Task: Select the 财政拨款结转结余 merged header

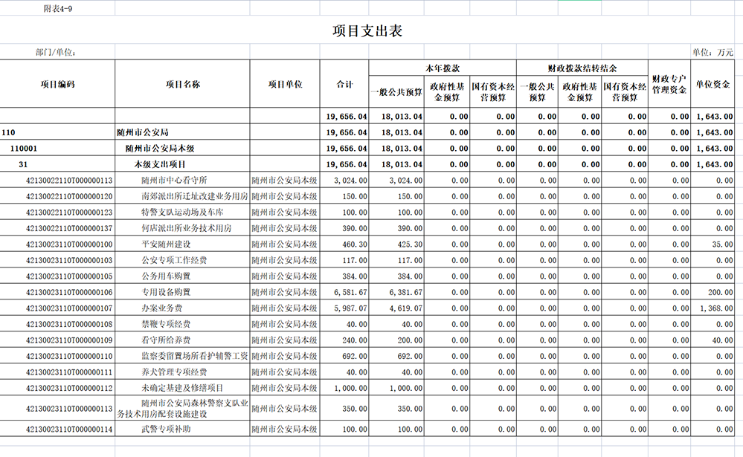Action: [x=582, y=68]
